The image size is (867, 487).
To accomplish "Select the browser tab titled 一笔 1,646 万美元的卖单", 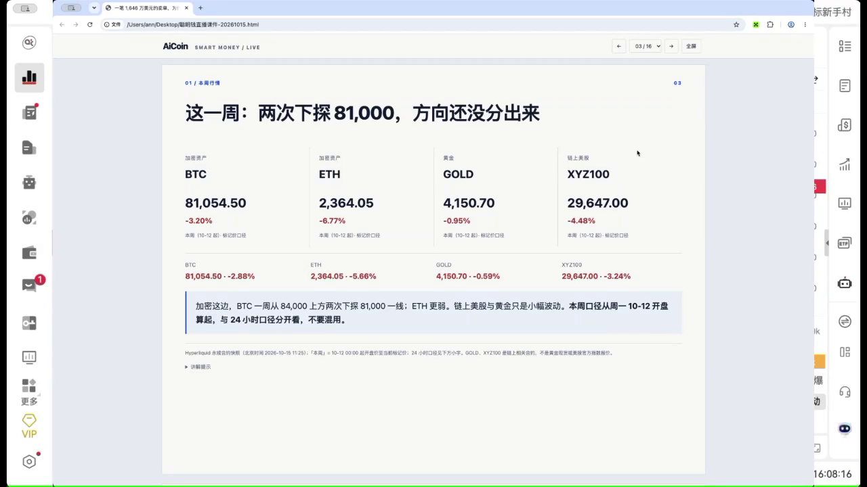I will pos(148,8).
